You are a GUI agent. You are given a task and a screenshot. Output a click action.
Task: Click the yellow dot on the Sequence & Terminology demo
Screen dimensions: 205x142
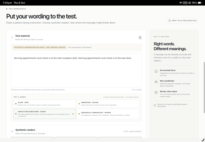pos(79,114)
